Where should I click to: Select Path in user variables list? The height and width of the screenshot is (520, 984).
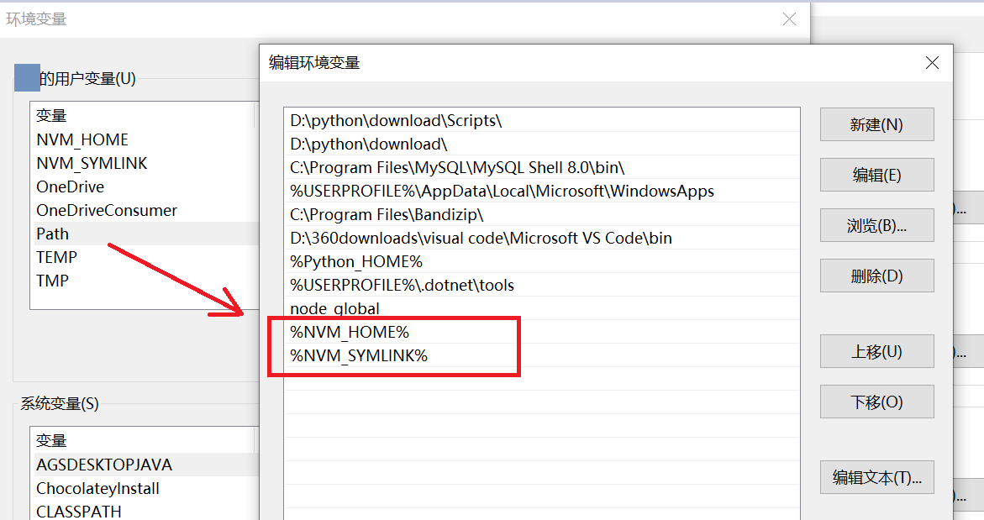coord(145,234)
